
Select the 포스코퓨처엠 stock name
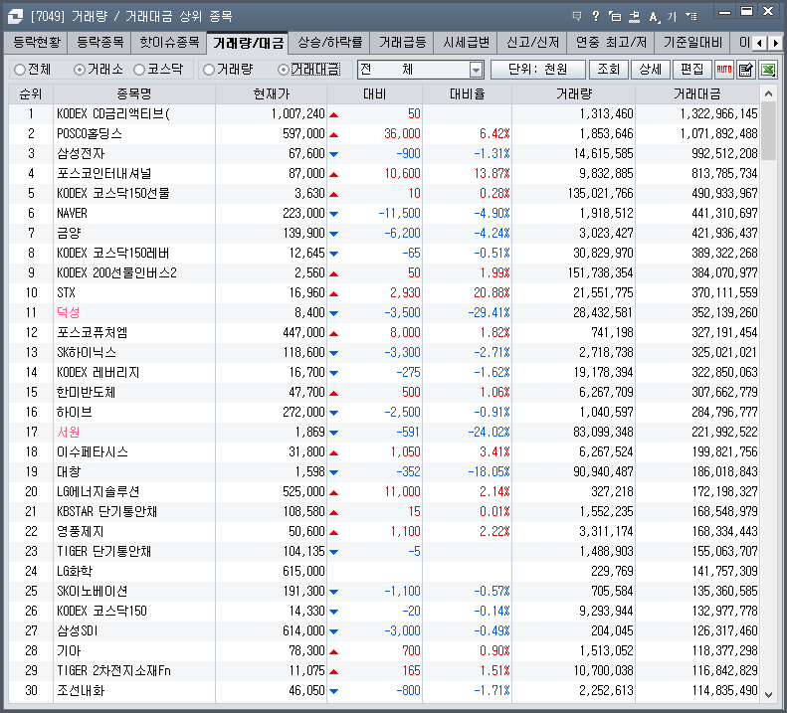[92, 333]
